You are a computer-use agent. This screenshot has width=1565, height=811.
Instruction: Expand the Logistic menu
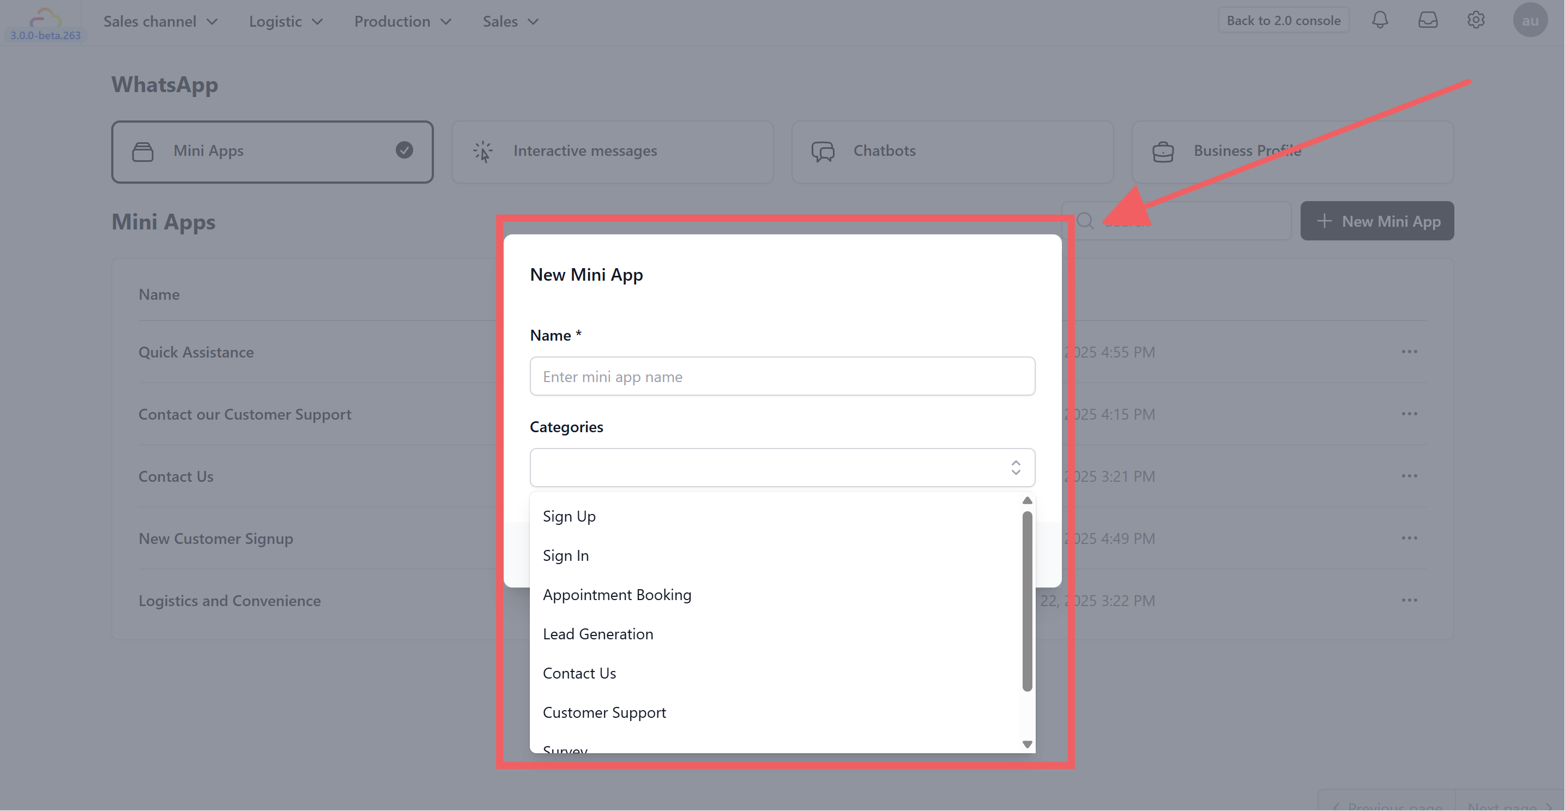pyautogui.click(x=286, y=21)
